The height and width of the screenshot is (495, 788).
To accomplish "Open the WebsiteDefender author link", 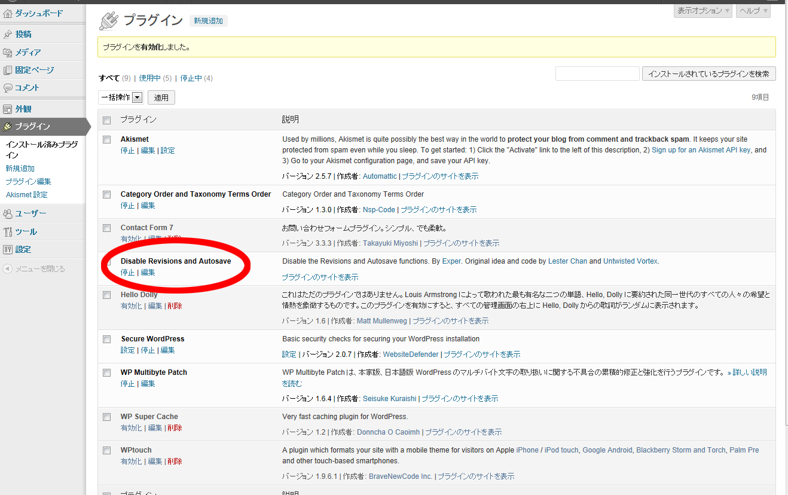I will point(411,355).
